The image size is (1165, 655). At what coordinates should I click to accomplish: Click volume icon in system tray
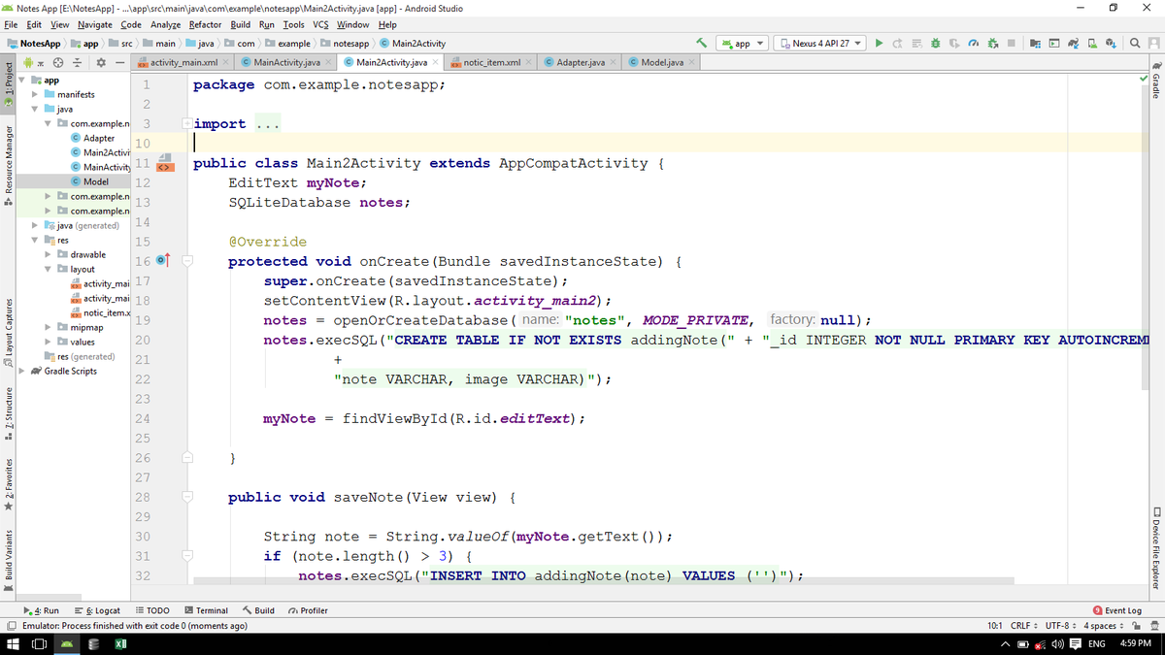pos(1058,644)
